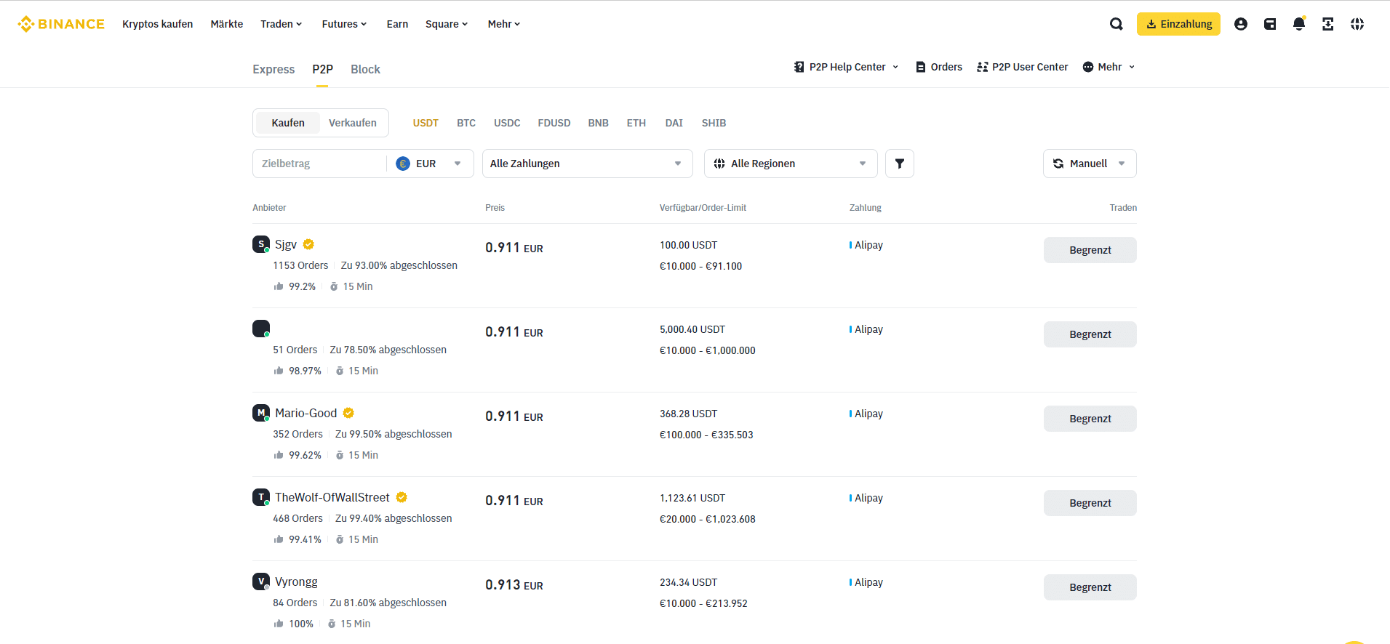Select the BTC coin tab
The image size is (1390, 644).
click(466, 123)
